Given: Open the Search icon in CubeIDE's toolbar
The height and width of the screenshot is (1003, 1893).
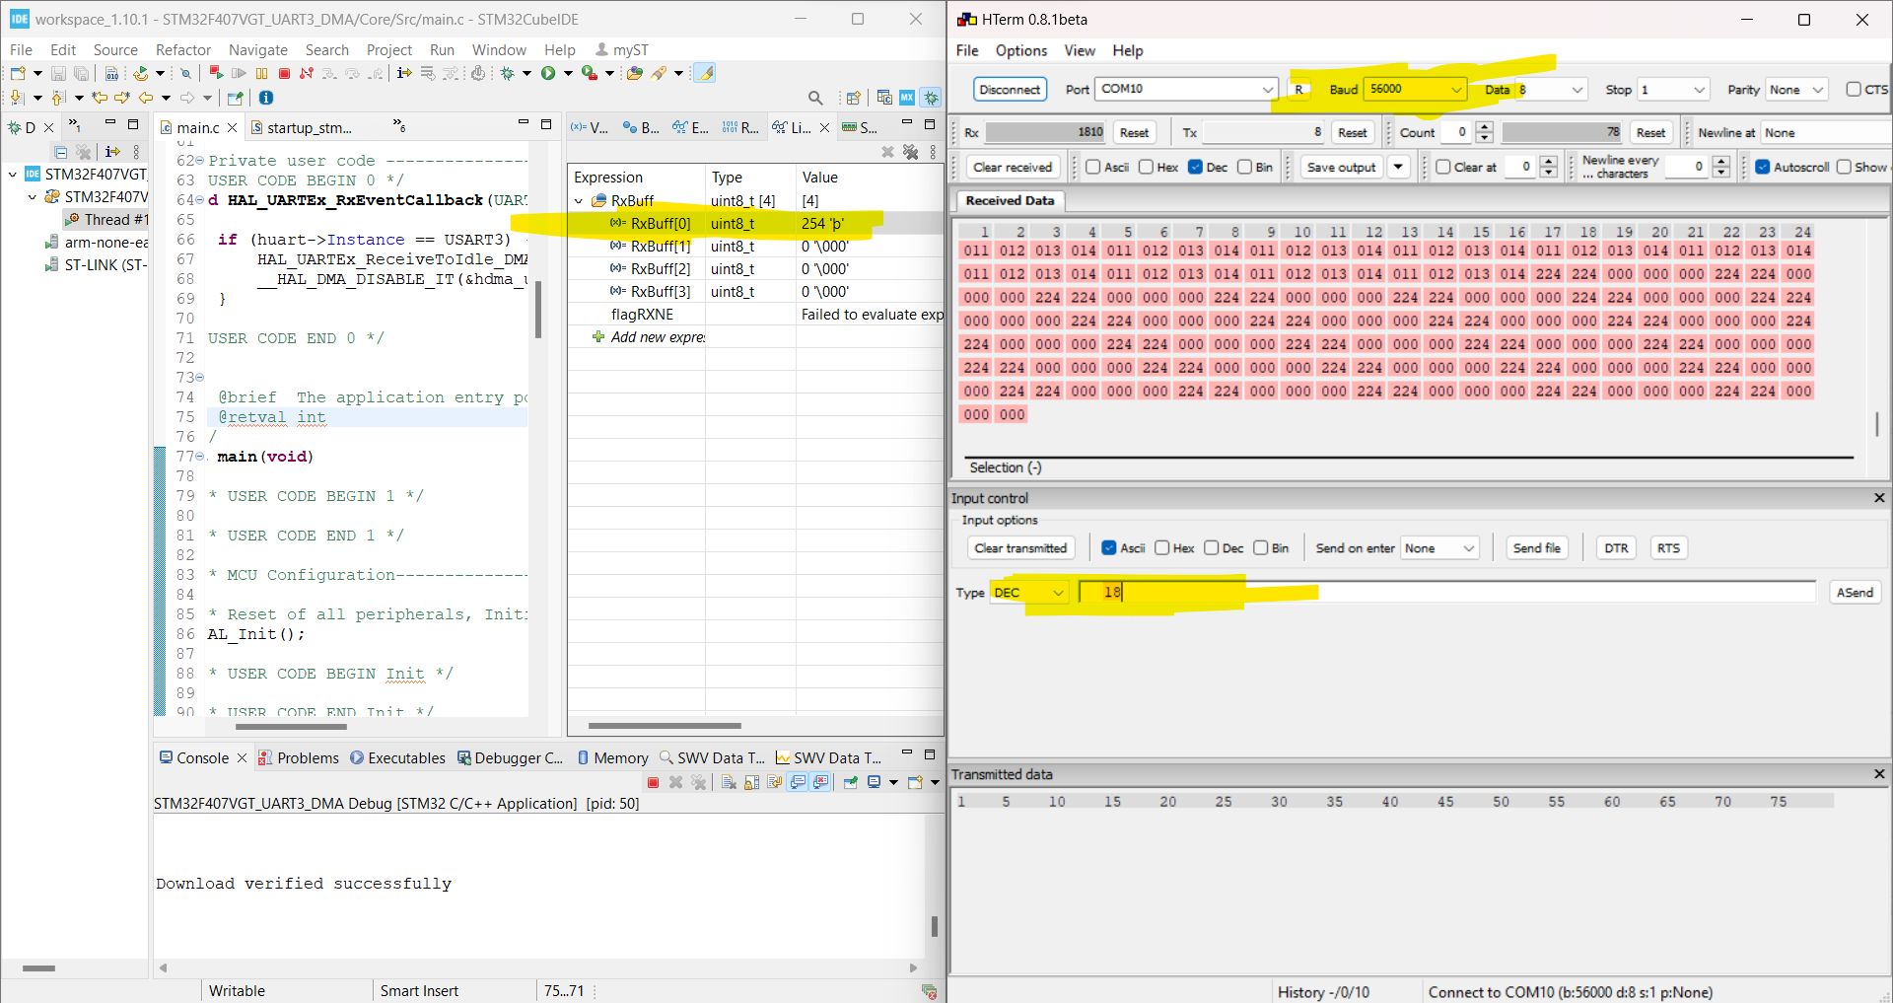Looking at the screenshot, I should pyautogui.click(x=816, y=98).
